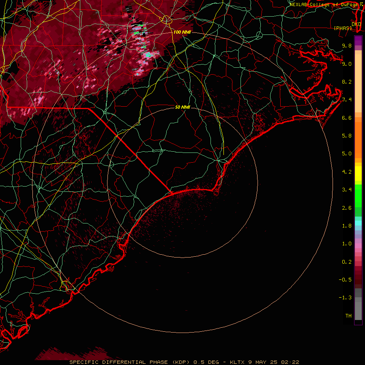The image size is (365, 365).
Task: Click the 6.6 value on the color scale
Action: [x=347, y=118]
